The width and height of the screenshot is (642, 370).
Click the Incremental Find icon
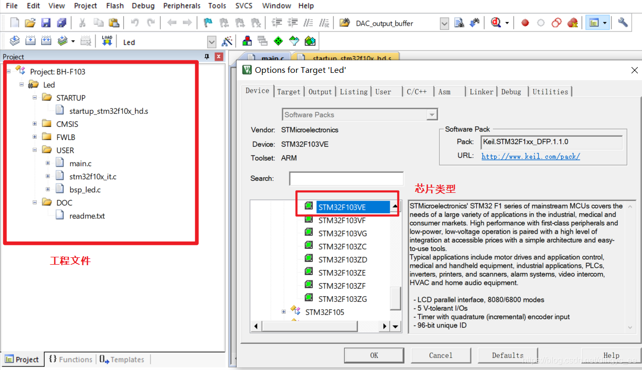475,23
